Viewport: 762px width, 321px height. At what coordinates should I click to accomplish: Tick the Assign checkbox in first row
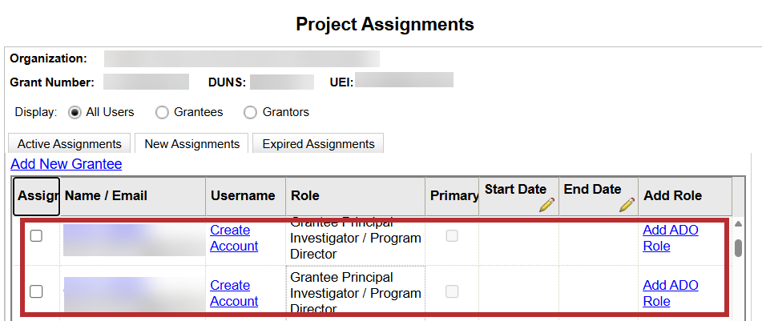[36, 235]
